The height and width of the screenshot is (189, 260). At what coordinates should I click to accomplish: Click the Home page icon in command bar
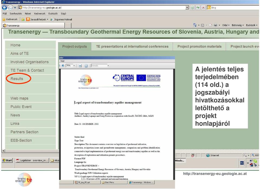pyautogui.click(x=195, y=25)
